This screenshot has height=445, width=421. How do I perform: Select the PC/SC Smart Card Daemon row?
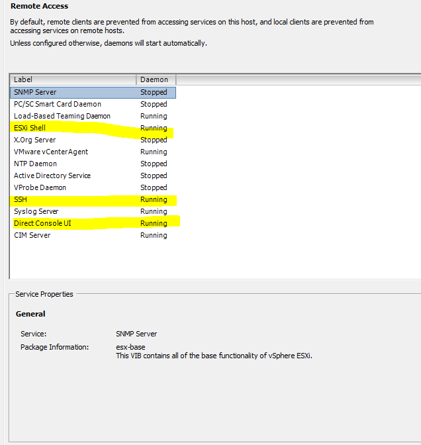click(x=93, y=104)
